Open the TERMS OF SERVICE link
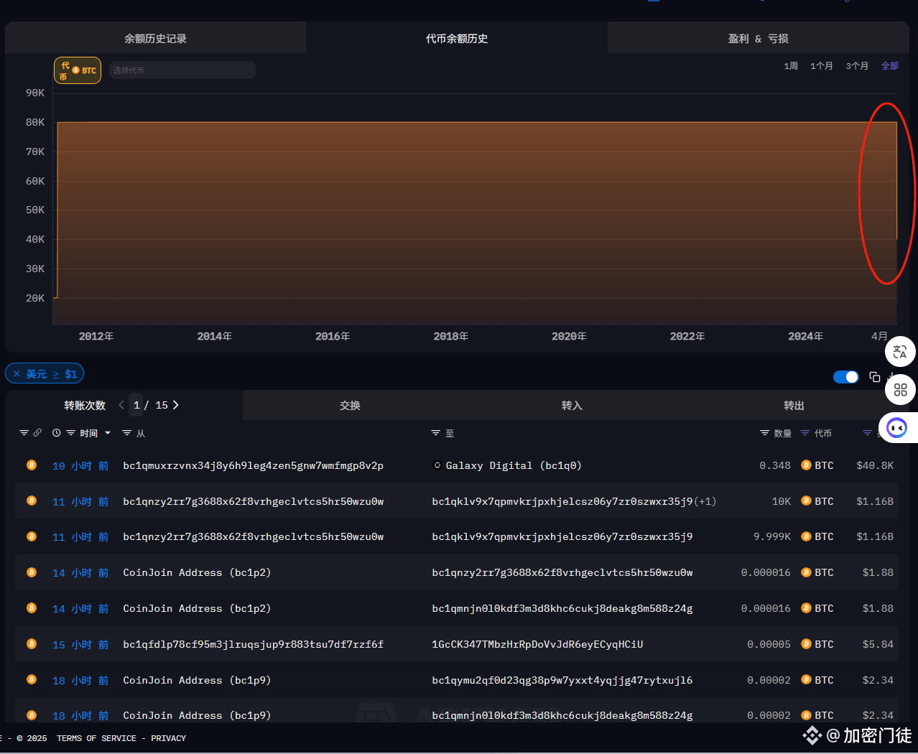Viewport: 918px width, 754px height. click(x=96, y=737)
